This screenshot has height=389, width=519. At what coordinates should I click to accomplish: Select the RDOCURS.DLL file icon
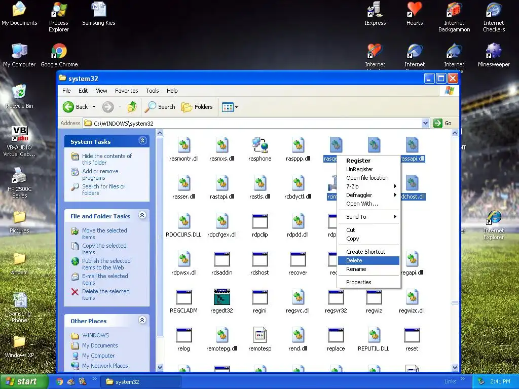(x=183, y=221)
